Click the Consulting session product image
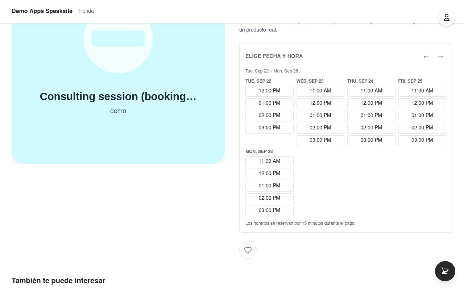 coord(118,94)
